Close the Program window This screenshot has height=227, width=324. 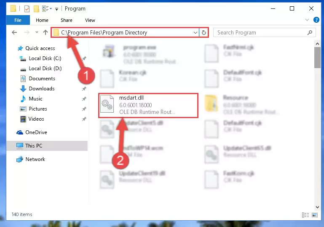pyautogui.click(x=311, y=9)
